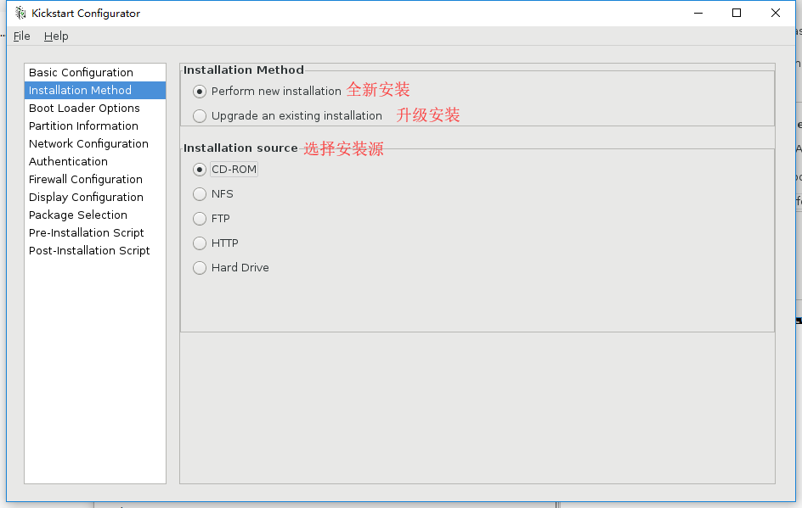Close the Kickstart Configurator window

[776, 14]
